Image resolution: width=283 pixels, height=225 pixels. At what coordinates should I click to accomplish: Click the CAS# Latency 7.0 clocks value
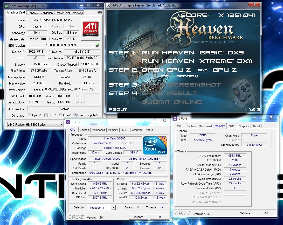coord(235,165)
